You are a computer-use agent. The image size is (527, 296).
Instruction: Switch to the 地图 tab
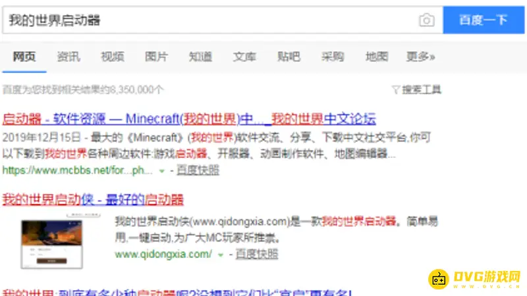[377, 57]
